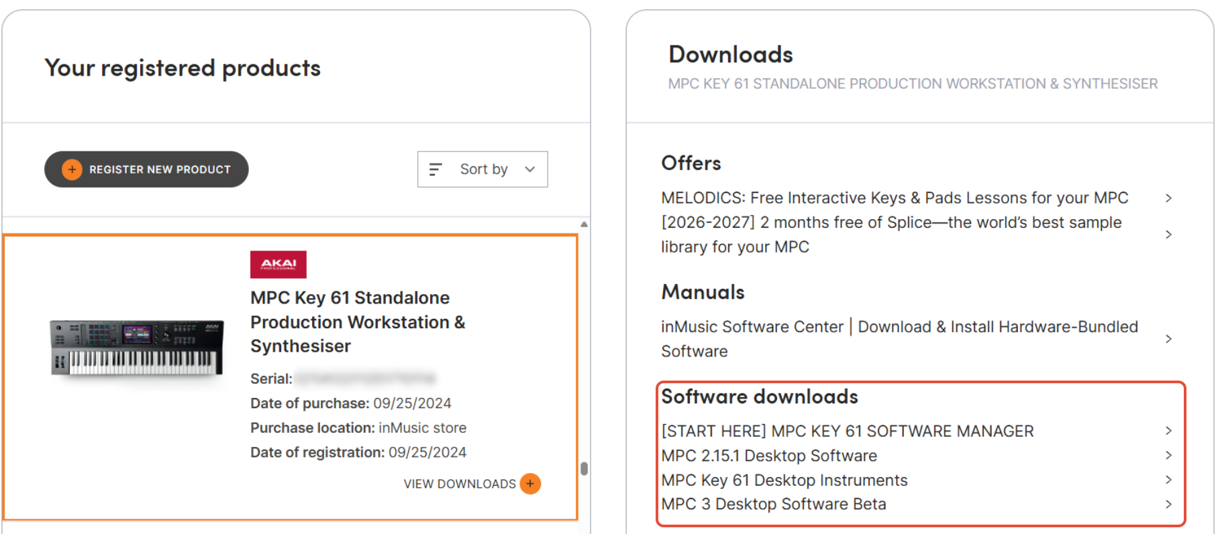Click the chevron for MPC 2.15.1 Desktop Software

(x=1168, y=456)
